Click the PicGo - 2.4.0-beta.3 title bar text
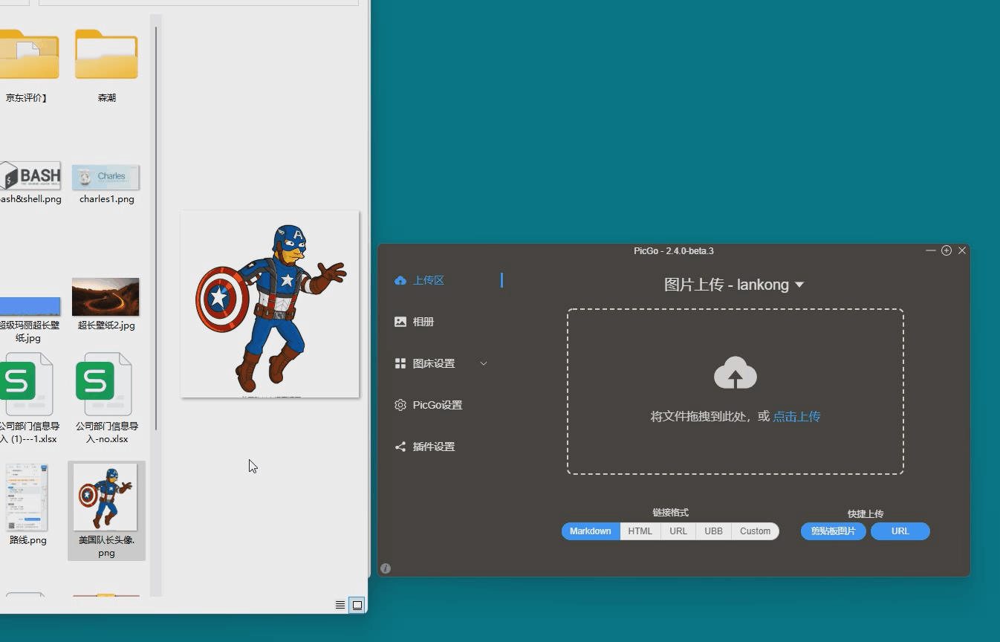 tap(674, 251)
